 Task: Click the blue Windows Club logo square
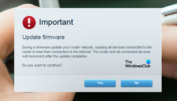tap(148, 62)
